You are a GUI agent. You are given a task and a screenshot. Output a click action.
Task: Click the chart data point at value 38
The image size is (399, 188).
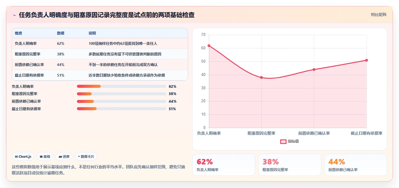point(262,78)
